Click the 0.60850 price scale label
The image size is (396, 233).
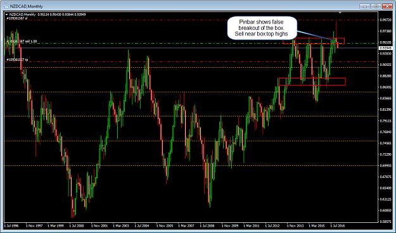[x=385, y=210]
